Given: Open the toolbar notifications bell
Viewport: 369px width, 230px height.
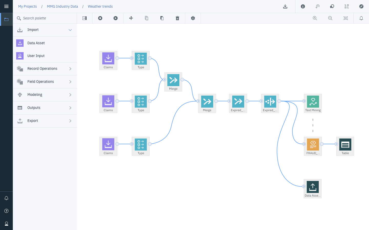Looking at the screenshot, I should tap(361, 18).
